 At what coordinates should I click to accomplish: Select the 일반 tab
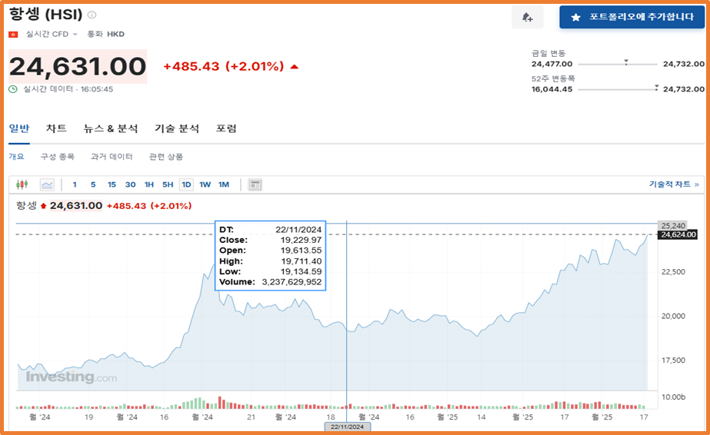tap(19, 128)
